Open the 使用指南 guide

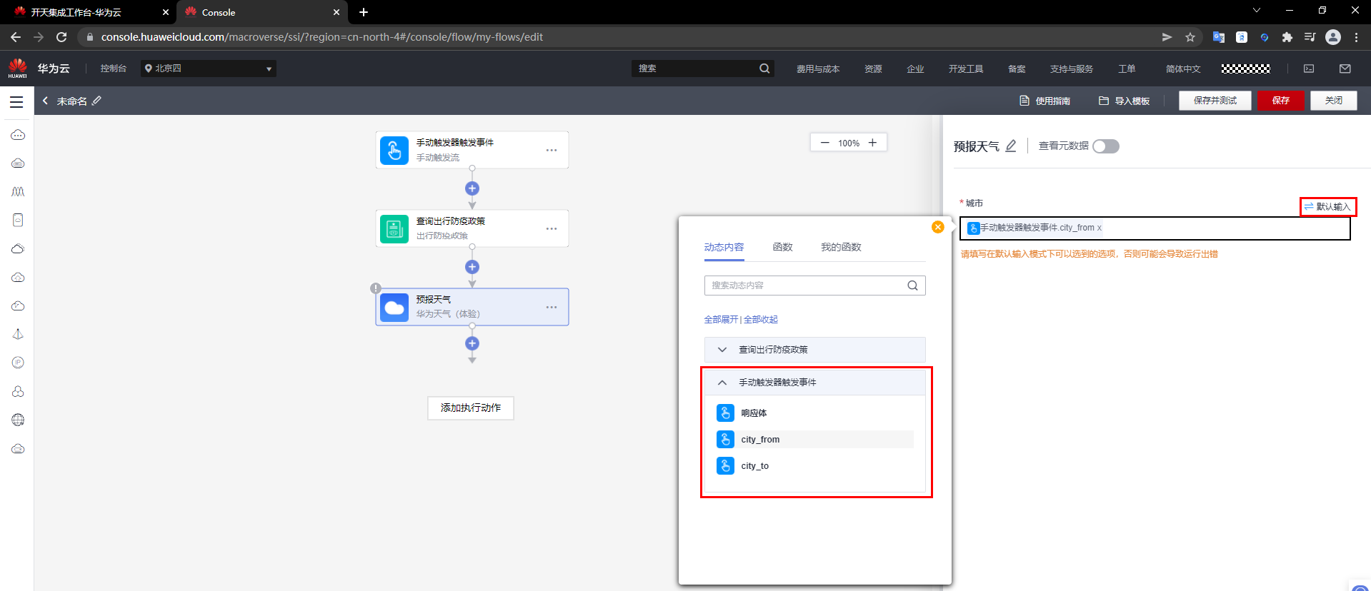(1045, 101)
